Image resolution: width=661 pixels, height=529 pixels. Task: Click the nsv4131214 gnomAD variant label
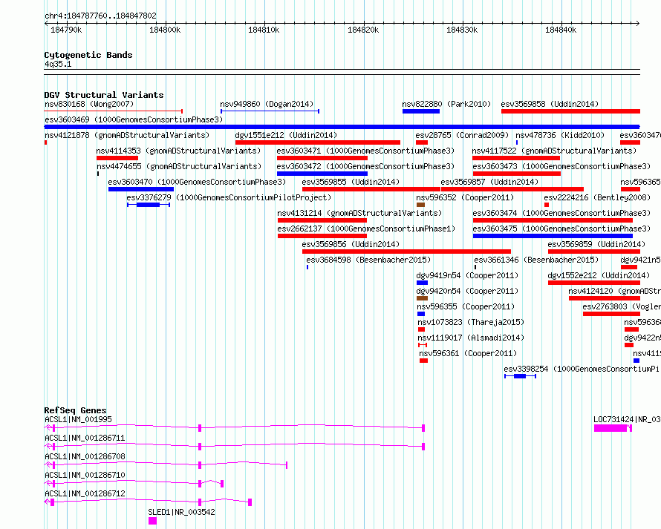coord(359,213)
